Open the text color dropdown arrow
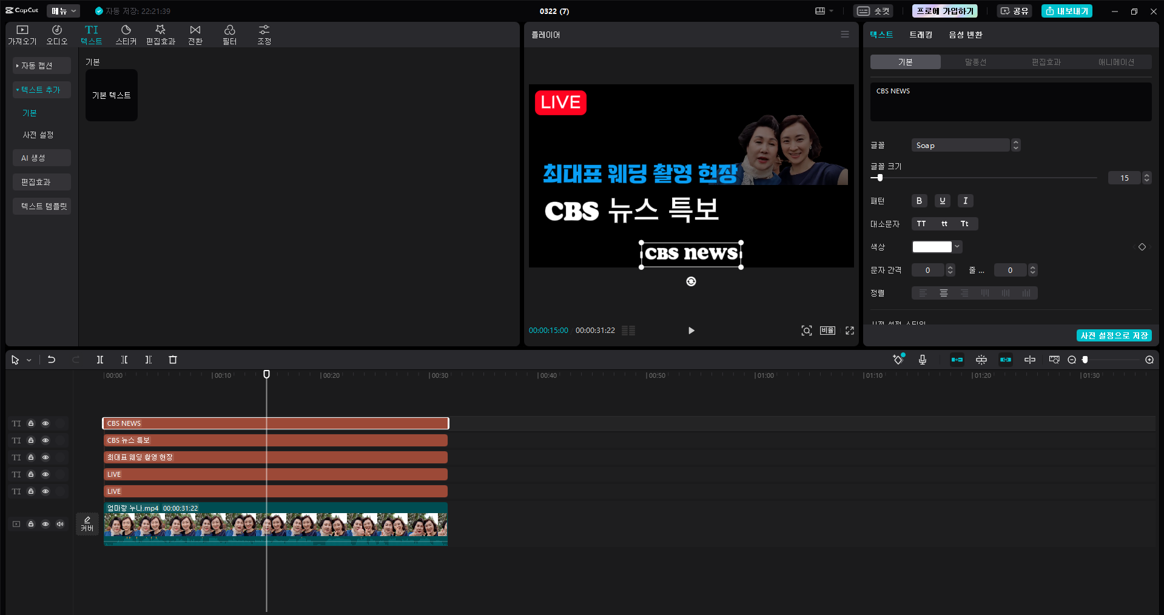This screenshot has width=1164, height=615. (x=957, y=247)
